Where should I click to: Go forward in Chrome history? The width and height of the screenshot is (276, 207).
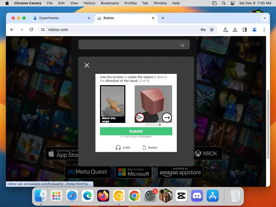[x=22, y=30]
